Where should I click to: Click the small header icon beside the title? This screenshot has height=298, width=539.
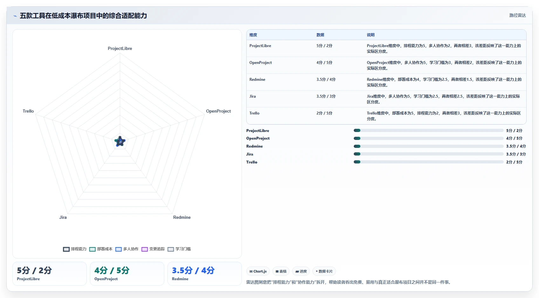coord(15,16)
